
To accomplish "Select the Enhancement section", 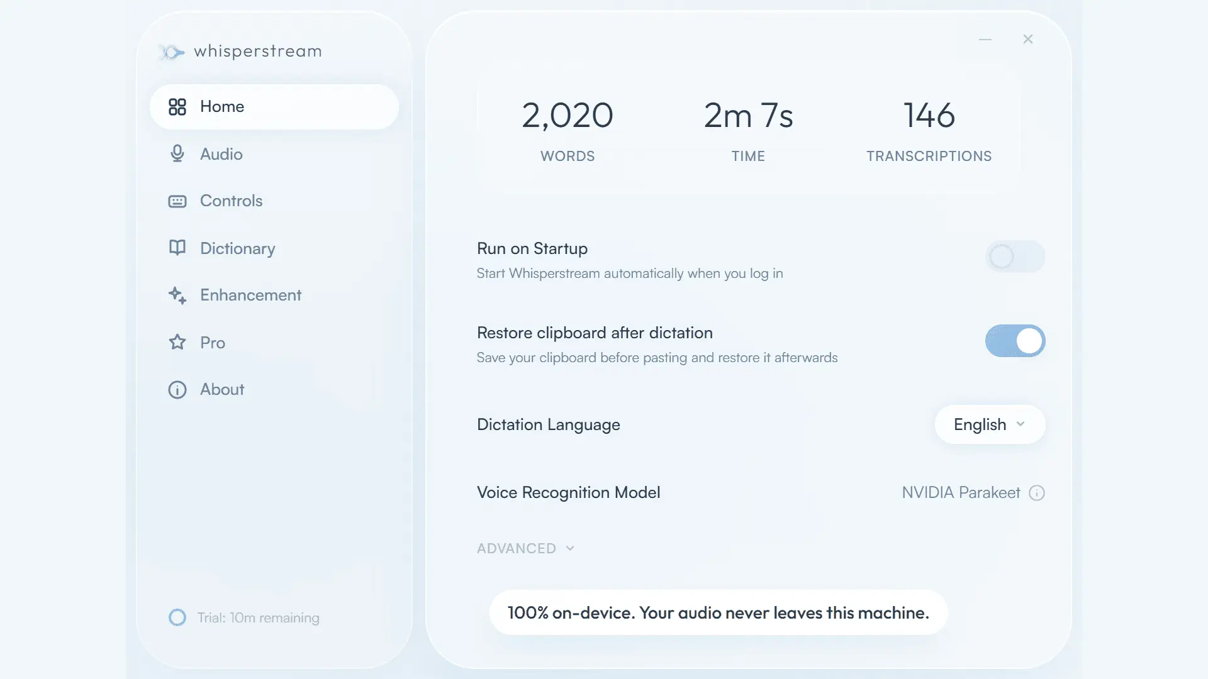I will click(x=274, y=295).
